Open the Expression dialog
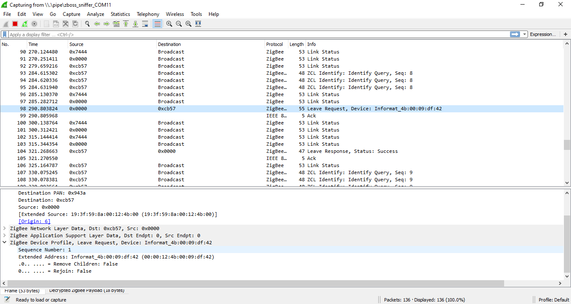Screen dimensions: 571x304 click(543, 34)
